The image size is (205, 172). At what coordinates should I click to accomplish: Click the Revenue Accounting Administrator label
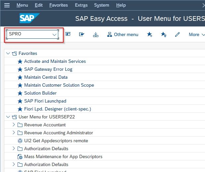click(59, 133)
